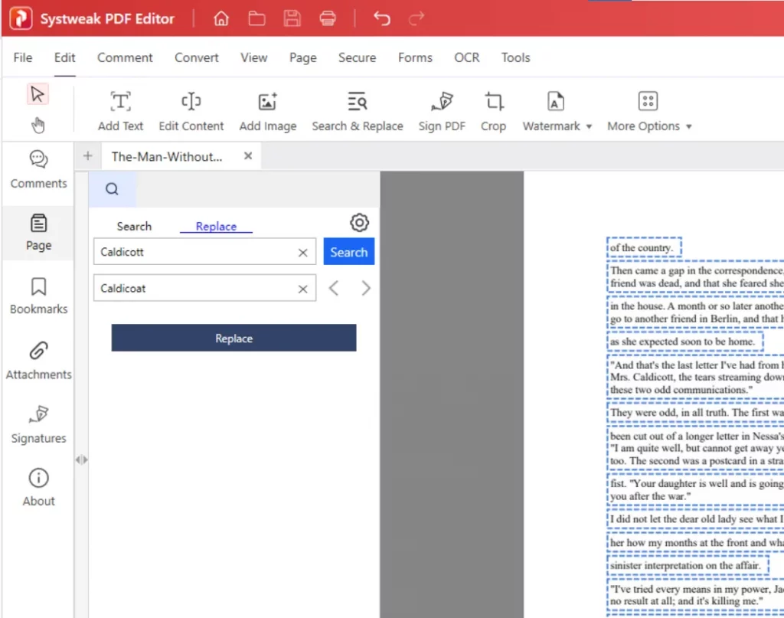Select the Edit Content tool
This screenshot has height=618, width=784.
[x=191, y=111]
